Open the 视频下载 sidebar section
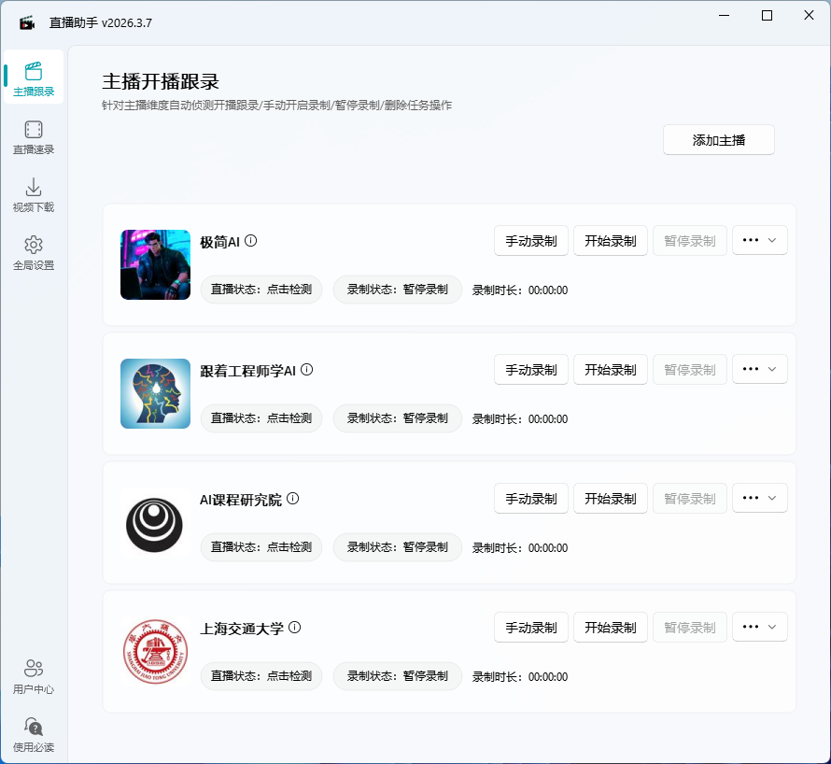The image size is (831, 764). tap(33, 194)
